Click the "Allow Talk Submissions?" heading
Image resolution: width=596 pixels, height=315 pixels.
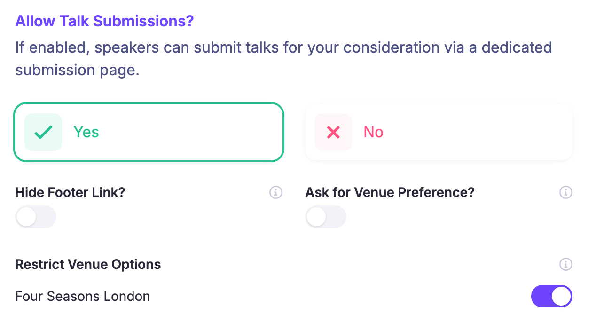tap(104, 21)
